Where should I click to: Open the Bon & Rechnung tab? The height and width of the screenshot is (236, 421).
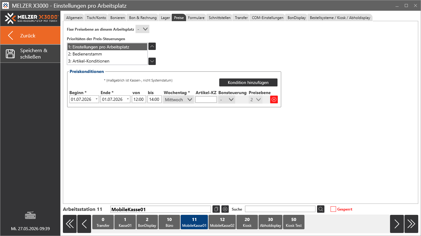pyautogui.click(x=143, y=18)
